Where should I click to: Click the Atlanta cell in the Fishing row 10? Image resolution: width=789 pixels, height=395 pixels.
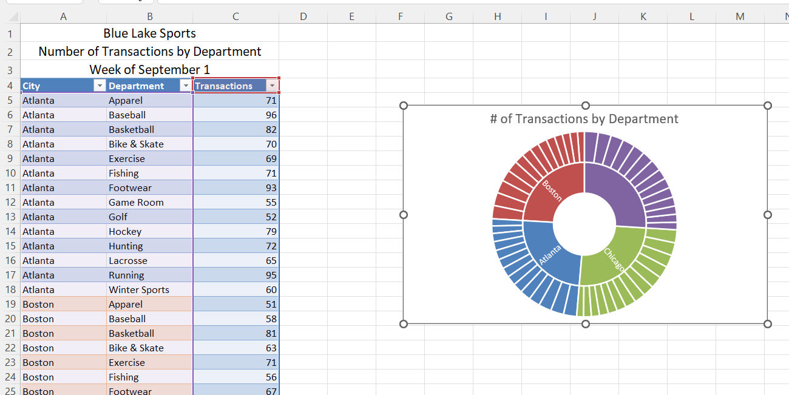point(64,174)
